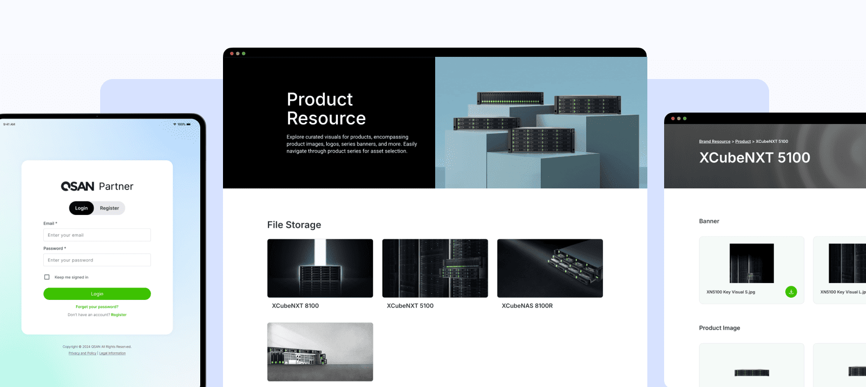Click the Product Image section heading

pos(719,328)
